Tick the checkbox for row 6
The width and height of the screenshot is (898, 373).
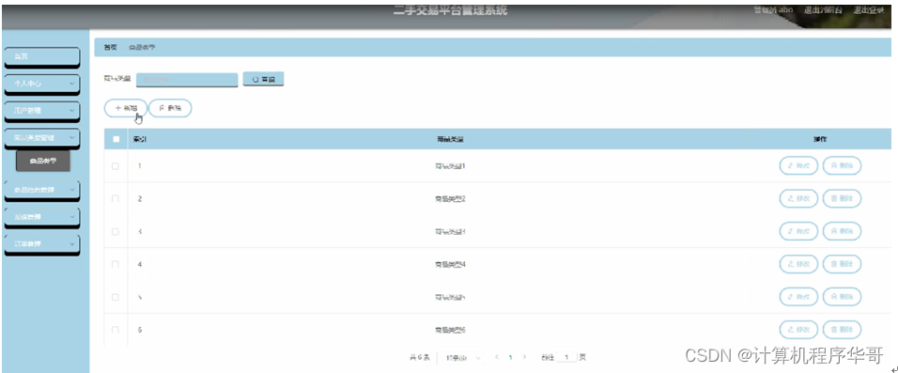(116, 330)
